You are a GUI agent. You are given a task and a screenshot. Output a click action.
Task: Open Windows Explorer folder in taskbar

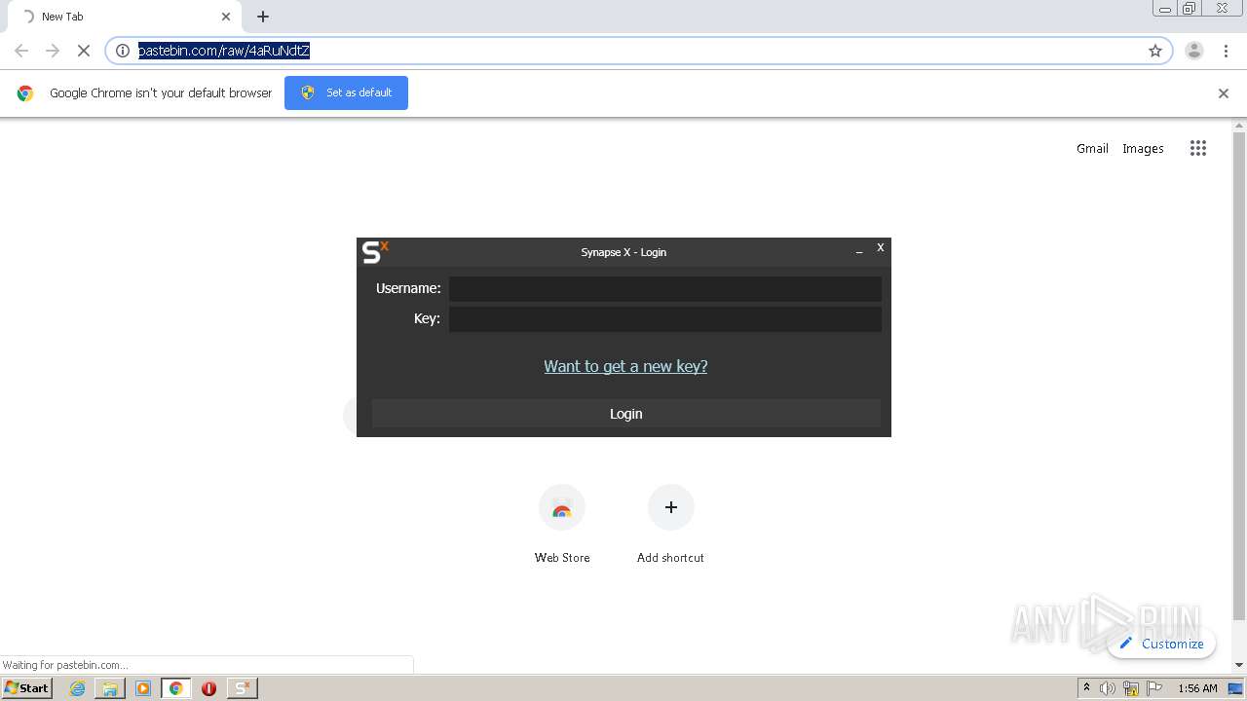(x=110, y=688)
